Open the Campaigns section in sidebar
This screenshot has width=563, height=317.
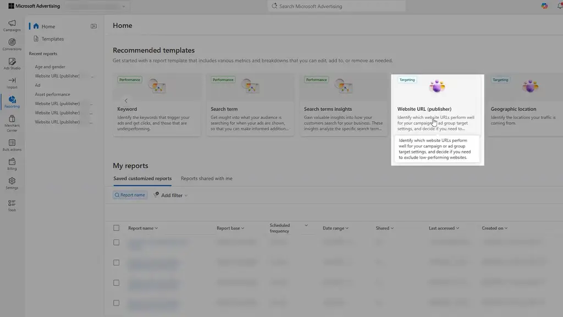coord(12,25)
